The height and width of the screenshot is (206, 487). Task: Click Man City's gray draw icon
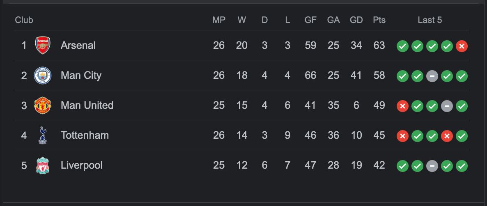(432, 76)
